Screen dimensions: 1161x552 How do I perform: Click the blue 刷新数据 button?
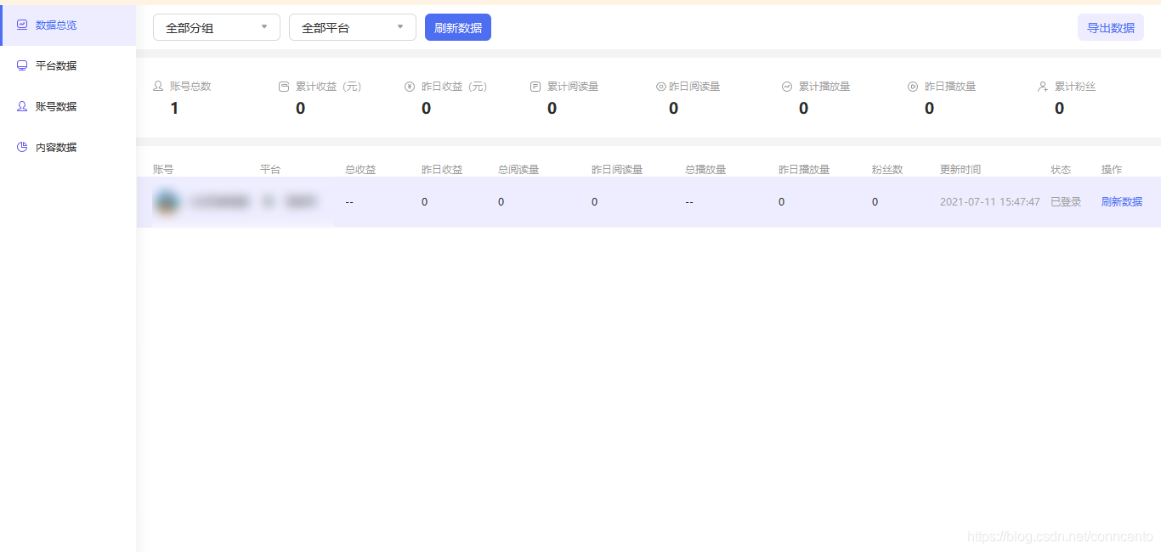click(x=458, y=27)
